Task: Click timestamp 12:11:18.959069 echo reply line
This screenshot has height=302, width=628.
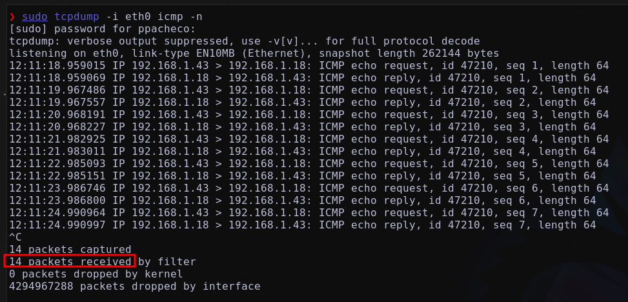Action: pos(303,78)
